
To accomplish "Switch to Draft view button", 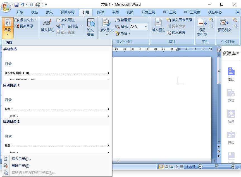I will pos(182,166).
